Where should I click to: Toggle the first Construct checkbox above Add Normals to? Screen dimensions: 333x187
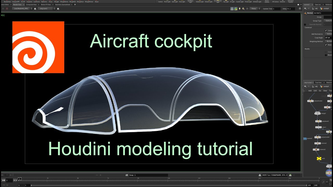coord(326,30)
